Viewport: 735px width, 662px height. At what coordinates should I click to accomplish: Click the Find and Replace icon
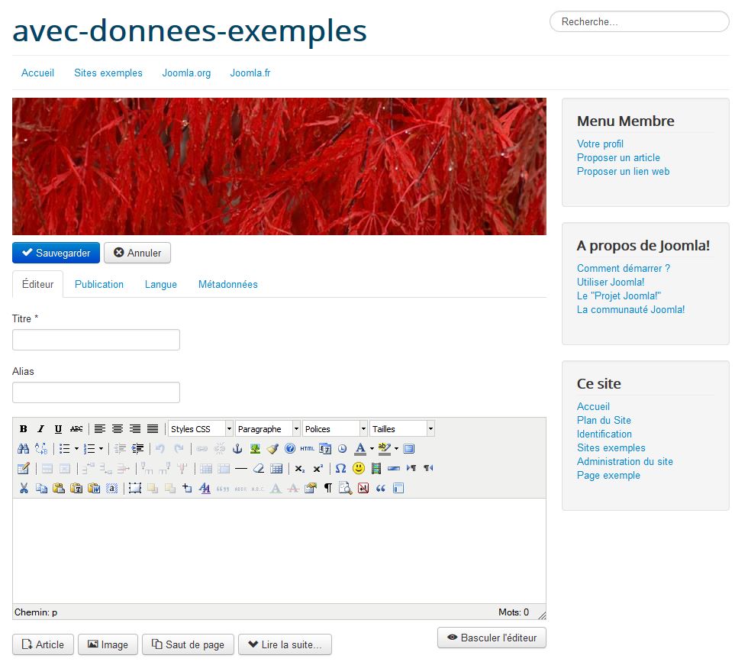pos(41,449)
